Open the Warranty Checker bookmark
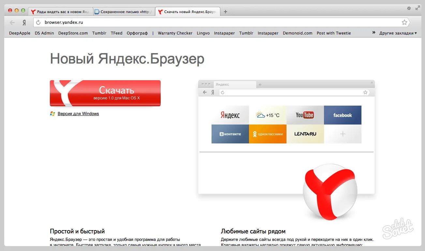The image size is (425, 251). 175,33
